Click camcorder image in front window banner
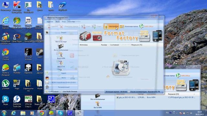 pyautogui.click(x=85, y=36)
